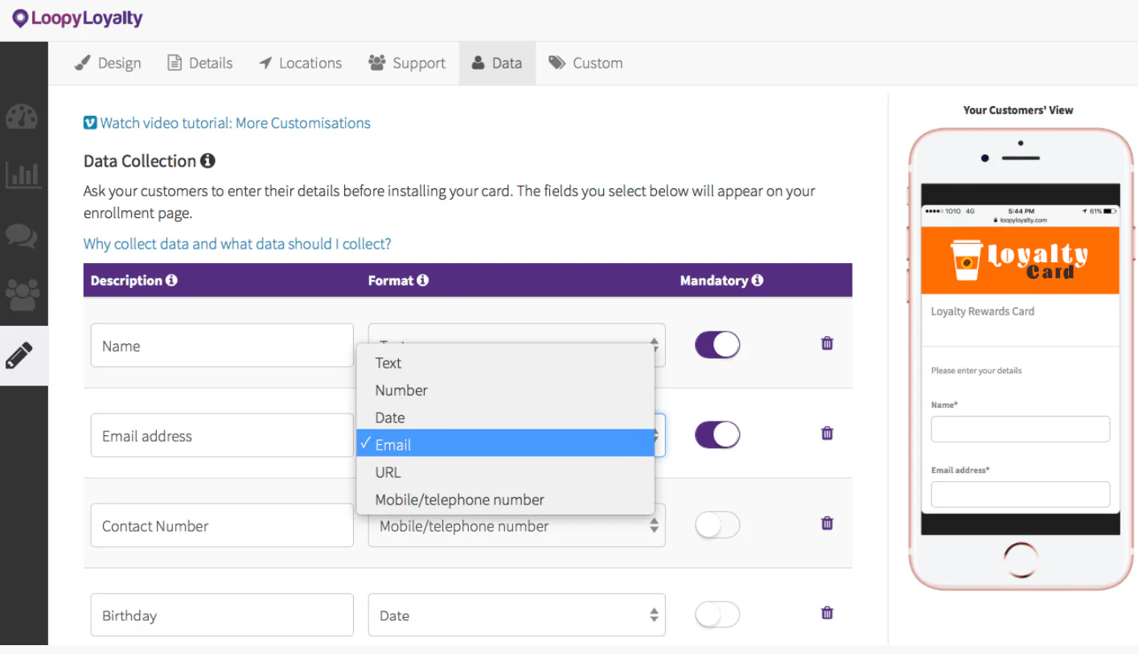Click the info icon next to Description
Image resolution: width=1138 pixels, height=654 pixels.
point(171,280)
